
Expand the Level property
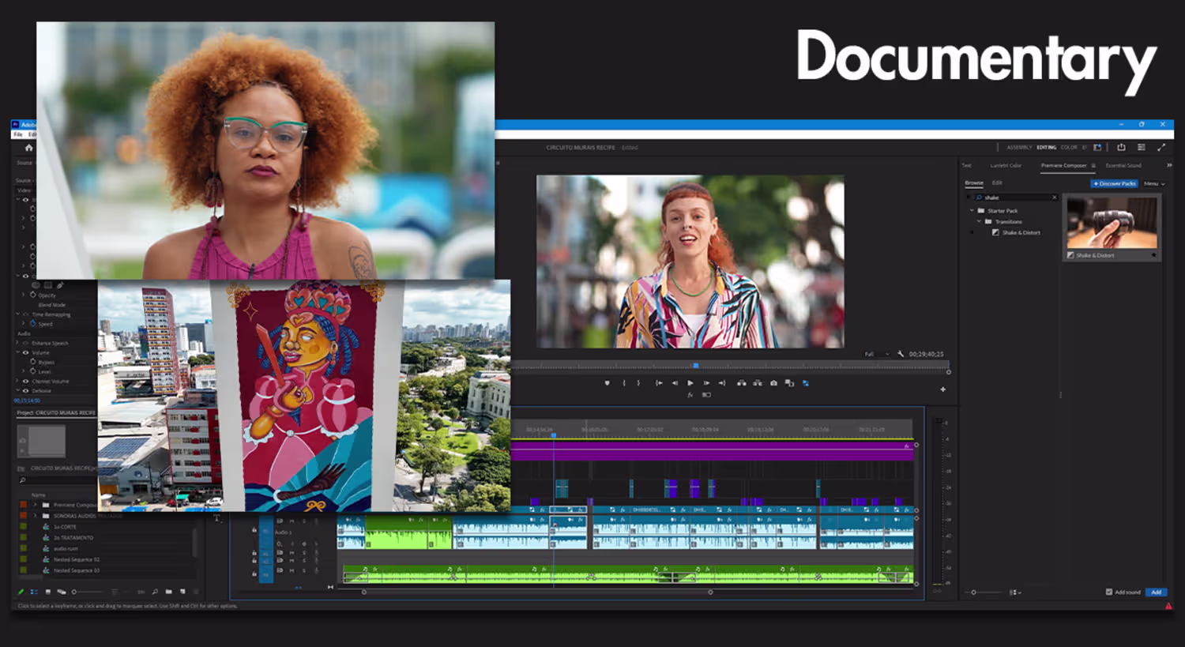[24, 371]
